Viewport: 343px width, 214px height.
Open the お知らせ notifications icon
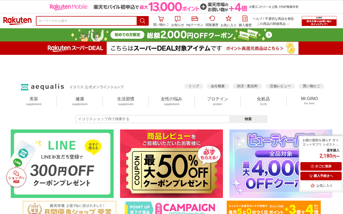pos(178,21)
